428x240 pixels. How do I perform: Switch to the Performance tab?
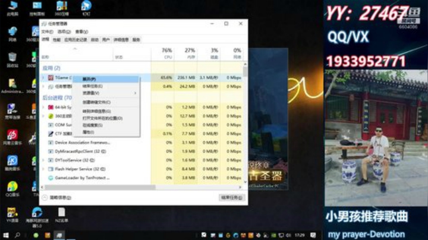coord(56,40)
